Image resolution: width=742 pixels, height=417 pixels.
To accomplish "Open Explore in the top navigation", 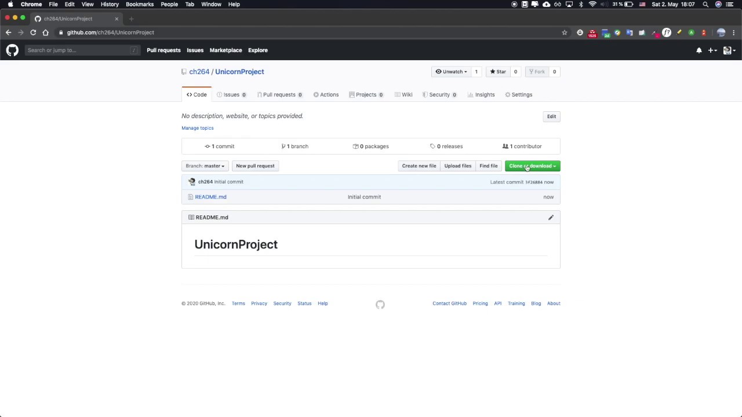I will pyautogui.click(x=258, y=50).
